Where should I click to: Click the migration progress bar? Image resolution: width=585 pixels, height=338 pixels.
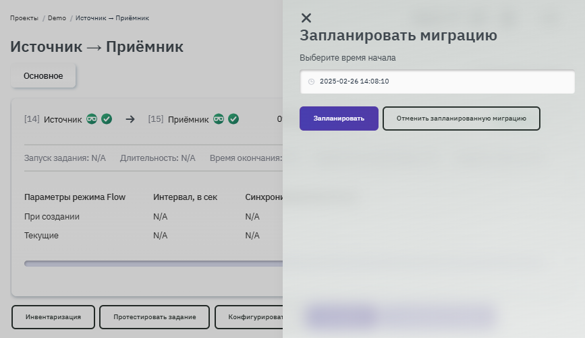153,264
